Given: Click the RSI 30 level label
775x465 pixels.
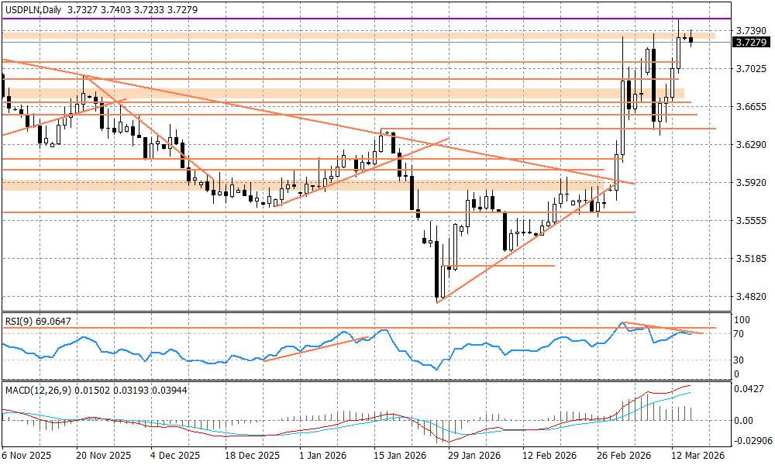Looking at the screenshot, I should pos(741,360).
